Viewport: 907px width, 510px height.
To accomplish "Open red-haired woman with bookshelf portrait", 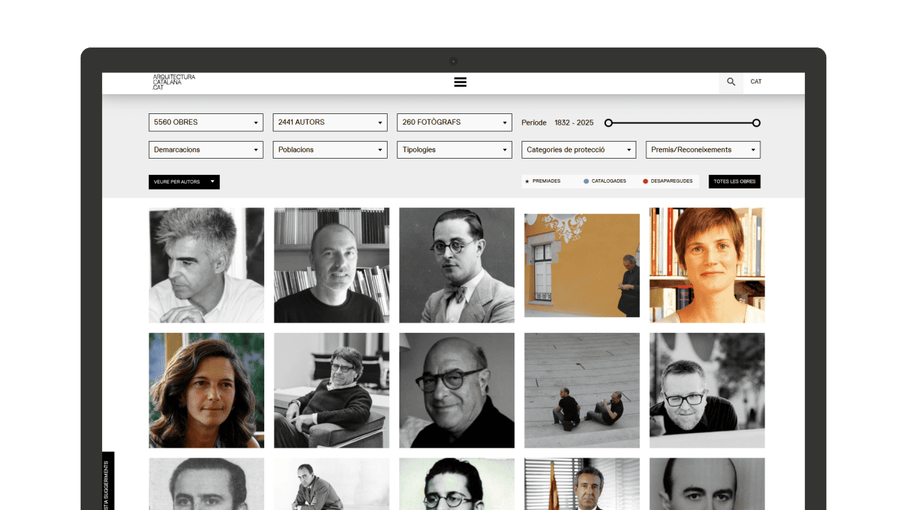I will point(707,265).
